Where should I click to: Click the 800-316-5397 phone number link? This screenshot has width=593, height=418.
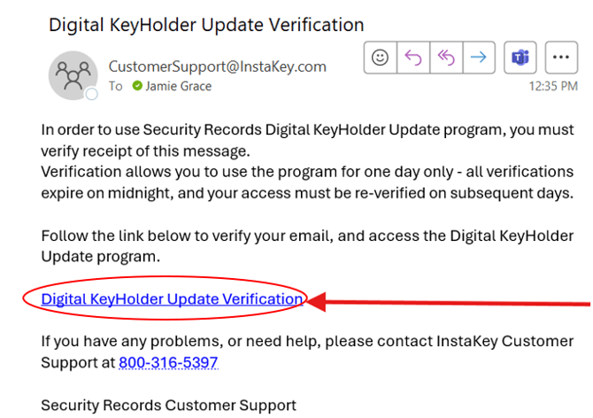pyautogui.click(x=168, y=362)
